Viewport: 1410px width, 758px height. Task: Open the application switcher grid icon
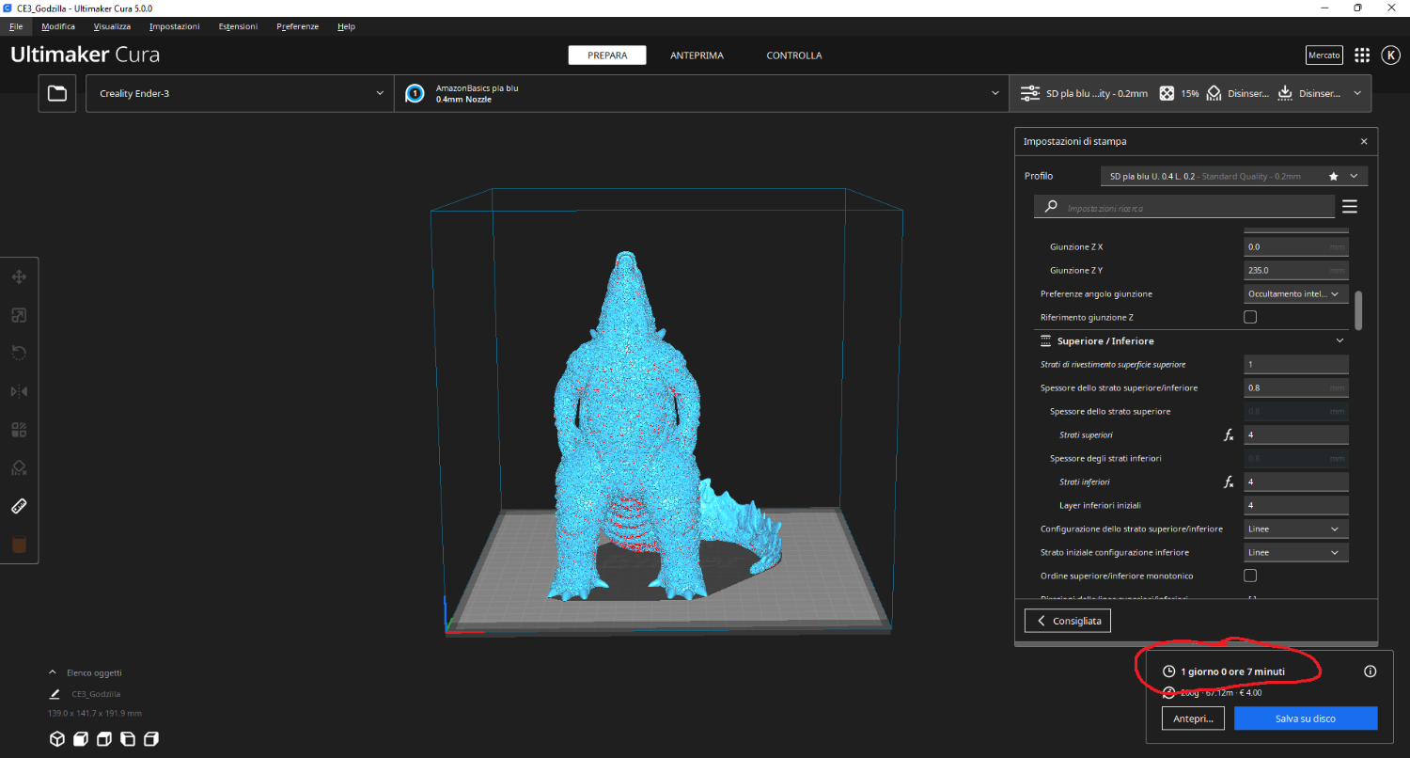pos(1362,55)
